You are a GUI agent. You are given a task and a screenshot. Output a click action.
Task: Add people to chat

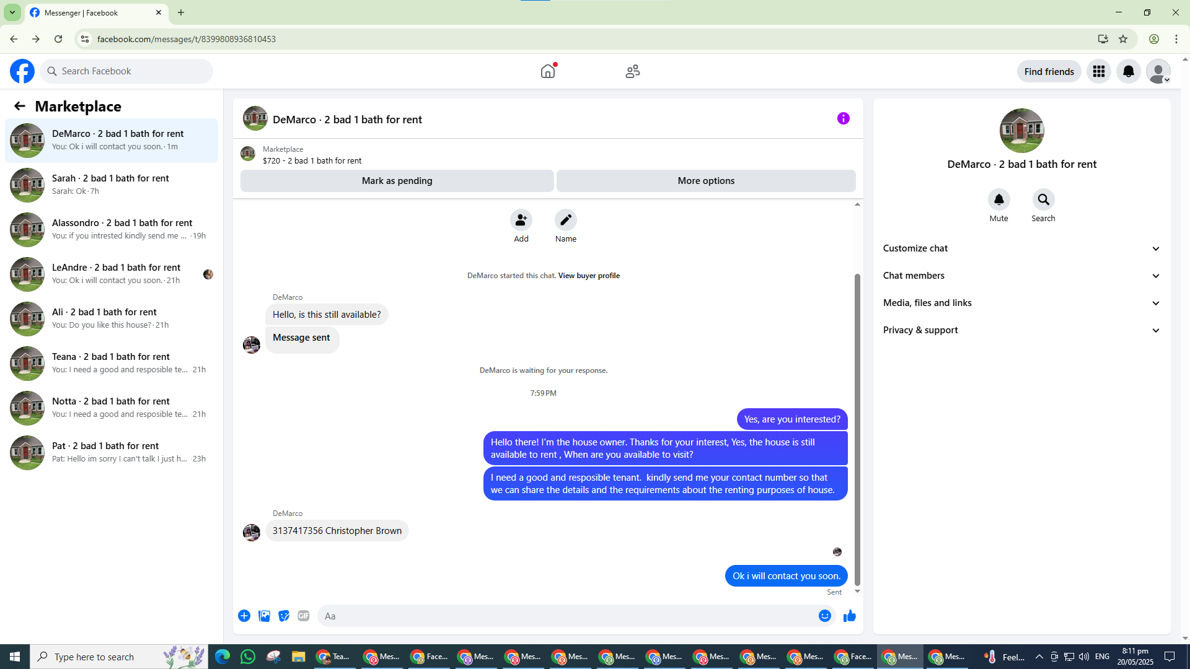[x=521, y=221]
